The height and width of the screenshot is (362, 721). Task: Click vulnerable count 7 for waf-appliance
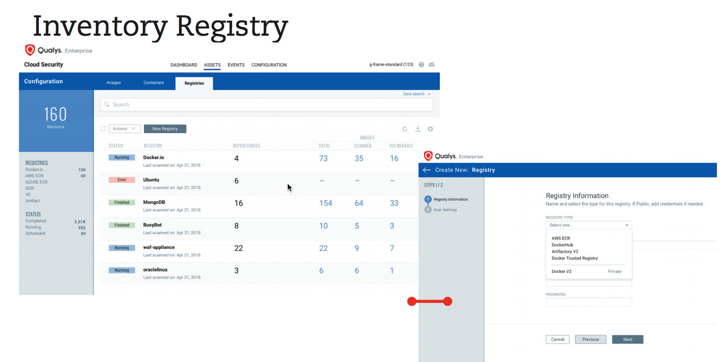click(392, 248)
